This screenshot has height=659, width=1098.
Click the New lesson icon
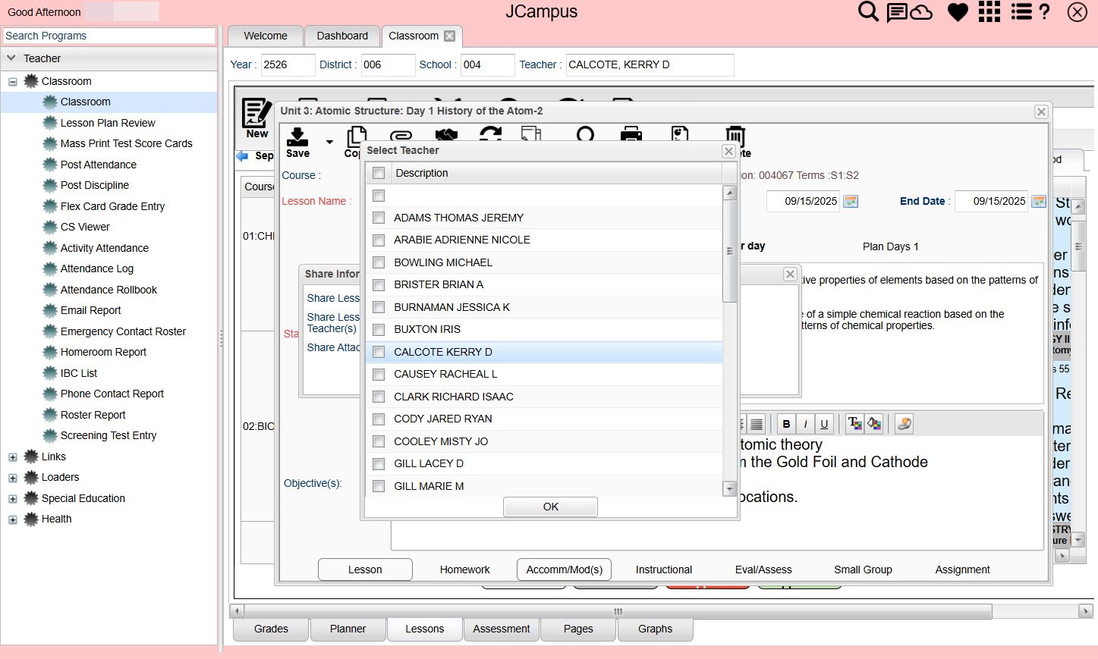(257, 119)
